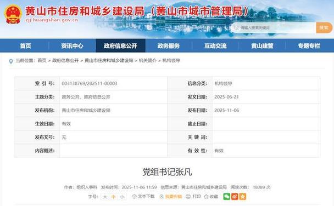The width and height of the screenshot is (334, 206).
Task: Set font size to 小
Action: 122,197
